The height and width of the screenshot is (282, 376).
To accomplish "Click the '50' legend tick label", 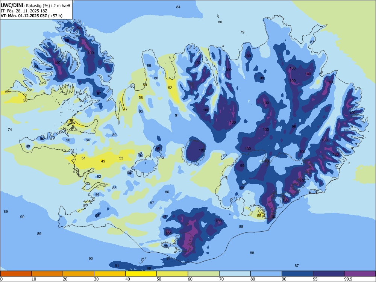I will tap(159, 279).
